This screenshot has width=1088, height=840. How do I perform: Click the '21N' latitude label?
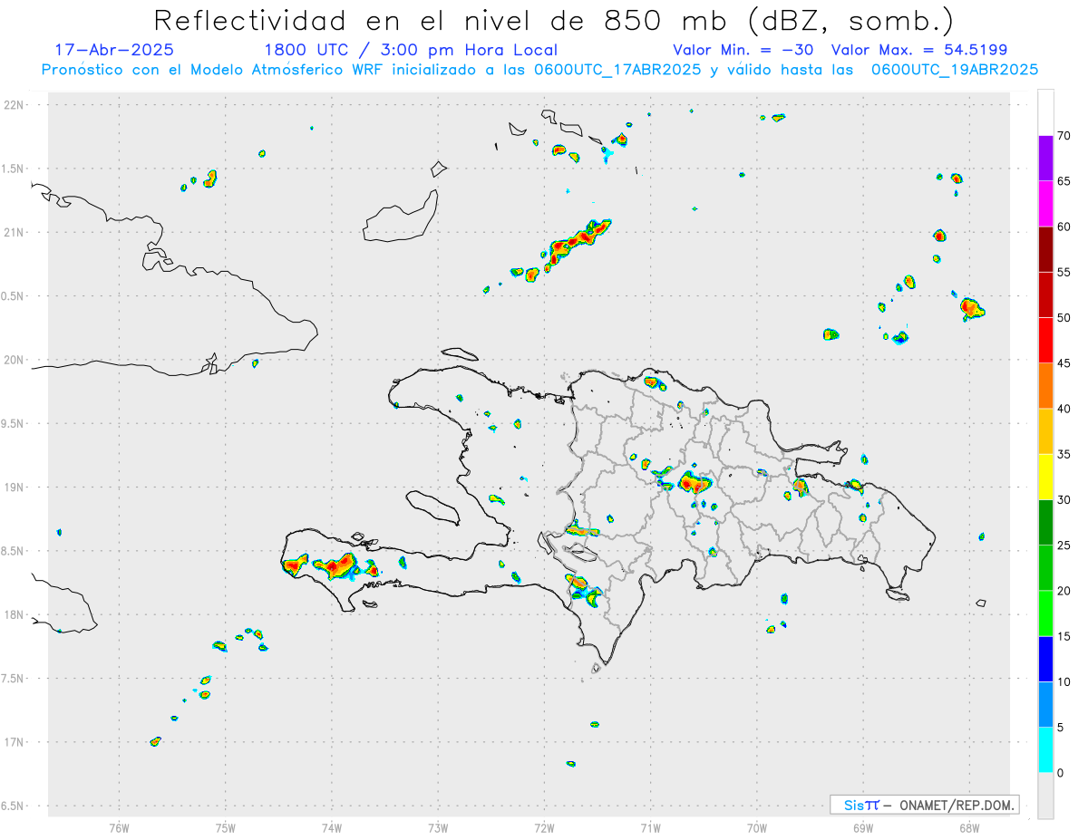15,233
